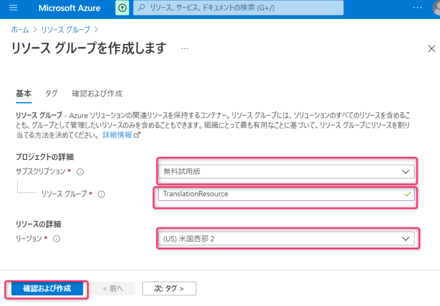Click the リソースの詳細 section heading
Viewport: 440px width, 306px height.
coord(38,224)
